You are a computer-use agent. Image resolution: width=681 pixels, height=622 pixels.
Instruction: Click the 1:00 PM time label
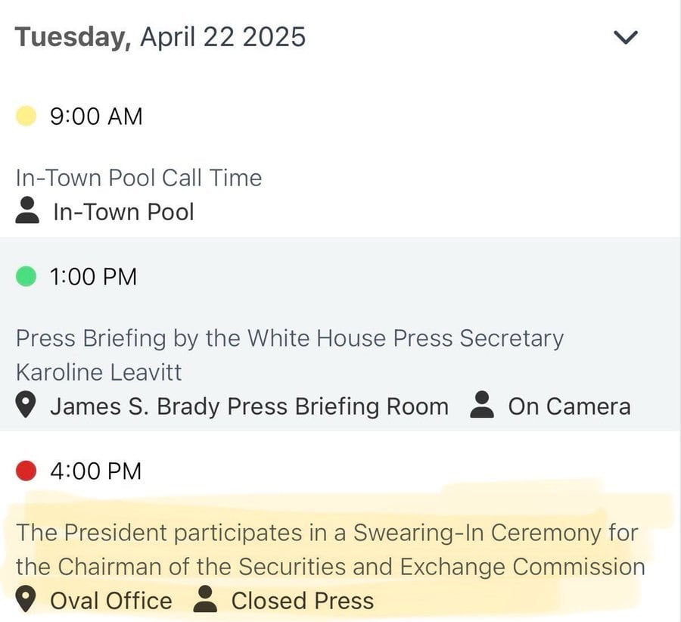point(93,276)
